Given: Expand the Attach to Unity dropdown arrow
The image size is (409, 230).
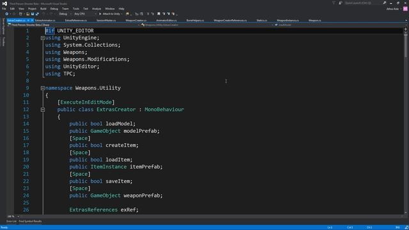Looking at the screenshot, I should tap(122, 14).
